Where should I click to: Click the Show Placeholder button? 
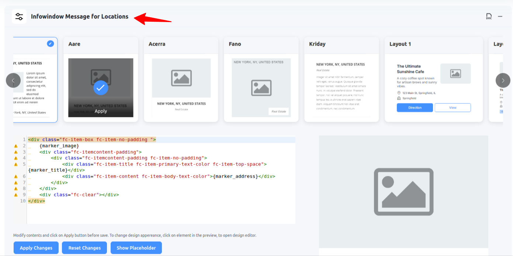(x=136, y=248)
